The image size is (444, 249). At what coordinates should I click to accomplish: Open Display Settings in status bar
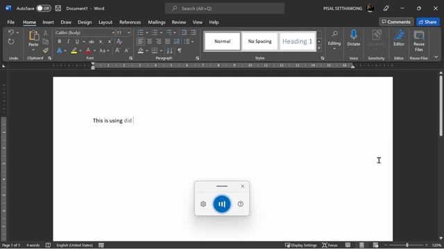[300, 245]
